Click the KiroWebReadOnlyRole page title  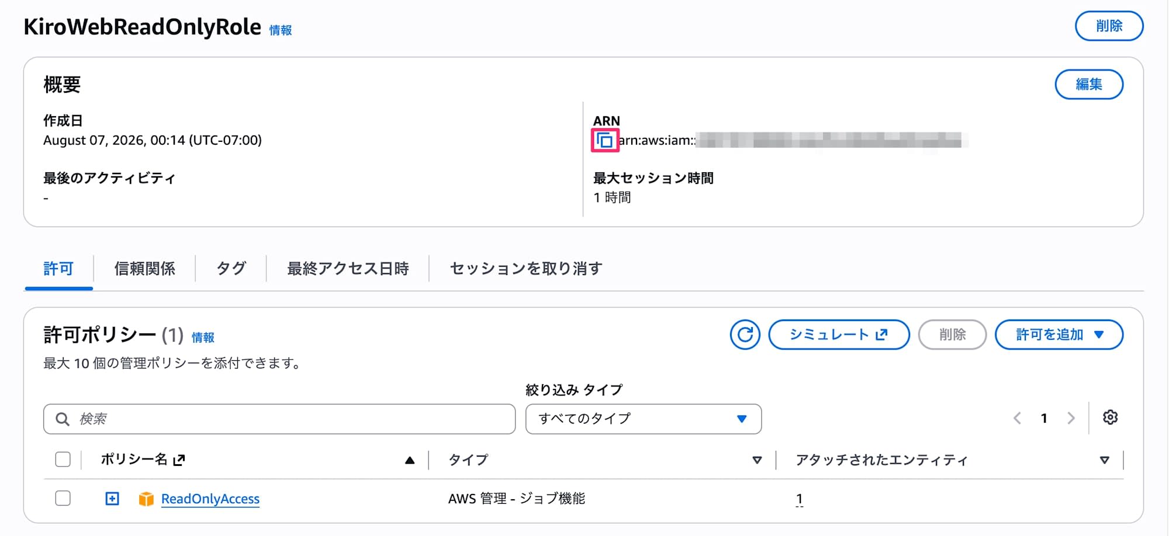coord(142,27)
